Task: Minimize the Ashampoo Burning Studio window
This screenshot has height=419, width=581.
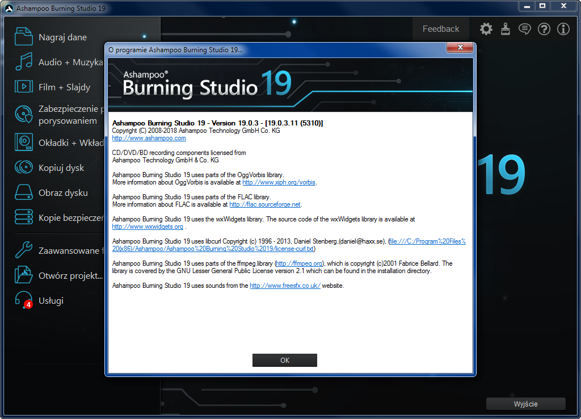Action: 527,6
